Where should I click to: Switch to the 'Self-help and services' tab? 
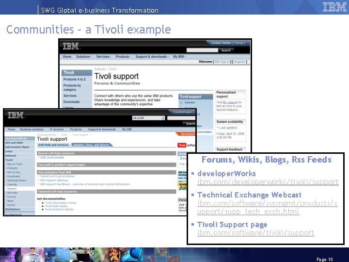53,145
